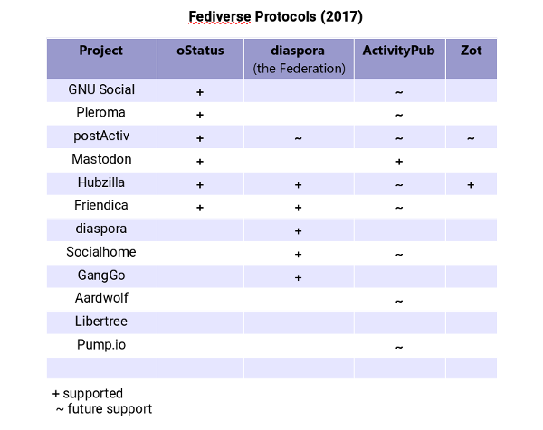Select the Mastodon row label
543x430 pixels.
coord(101,159)
